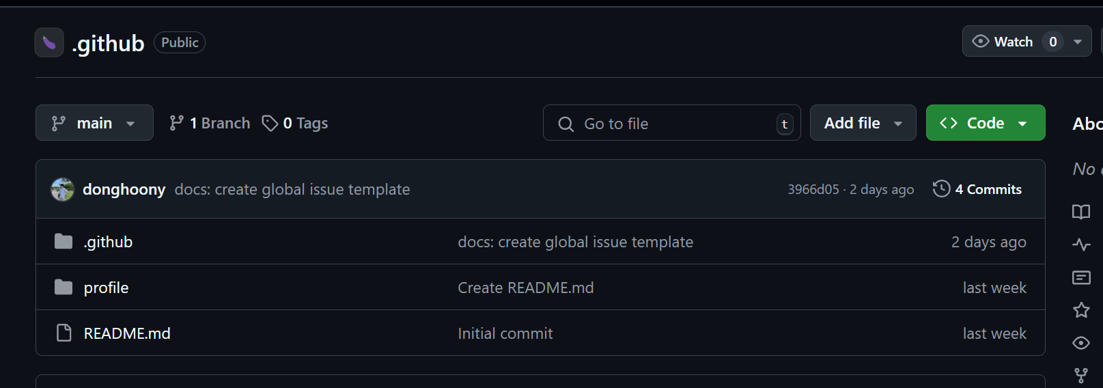
Task: Click the 'last week' timestamp for profile
Action: (994, 288)
